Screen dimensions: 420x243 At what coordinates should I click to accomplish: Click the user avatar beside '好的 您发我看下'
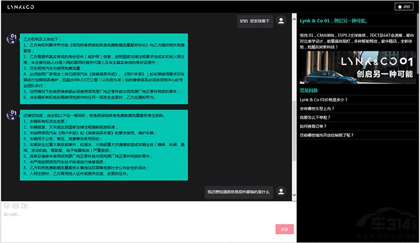click(x=281, y=21)
